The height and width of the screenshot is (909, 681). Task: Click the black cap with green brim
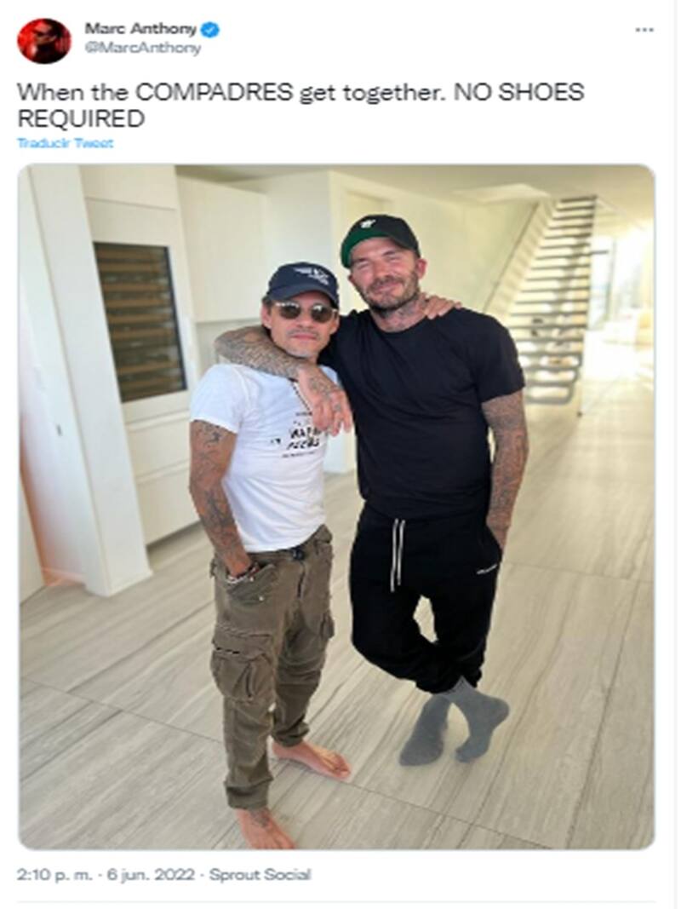[380, 238]
